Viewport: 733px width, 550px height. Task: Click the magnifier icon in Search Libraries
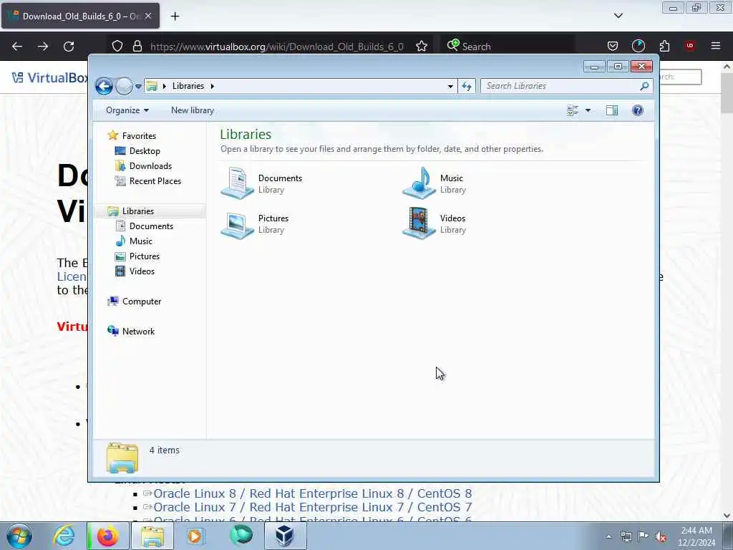click(644, 86)
